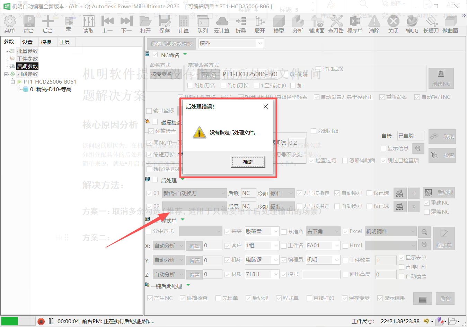Click the 防呆 button
The image size is (467, 327).
[442, 137]
